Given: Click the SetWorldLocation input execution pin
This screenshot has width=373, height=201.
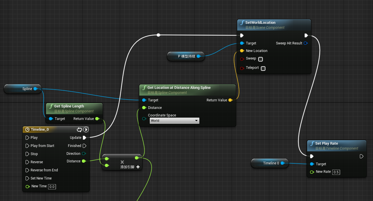Looking at the screenshot, I should point(242,35).
